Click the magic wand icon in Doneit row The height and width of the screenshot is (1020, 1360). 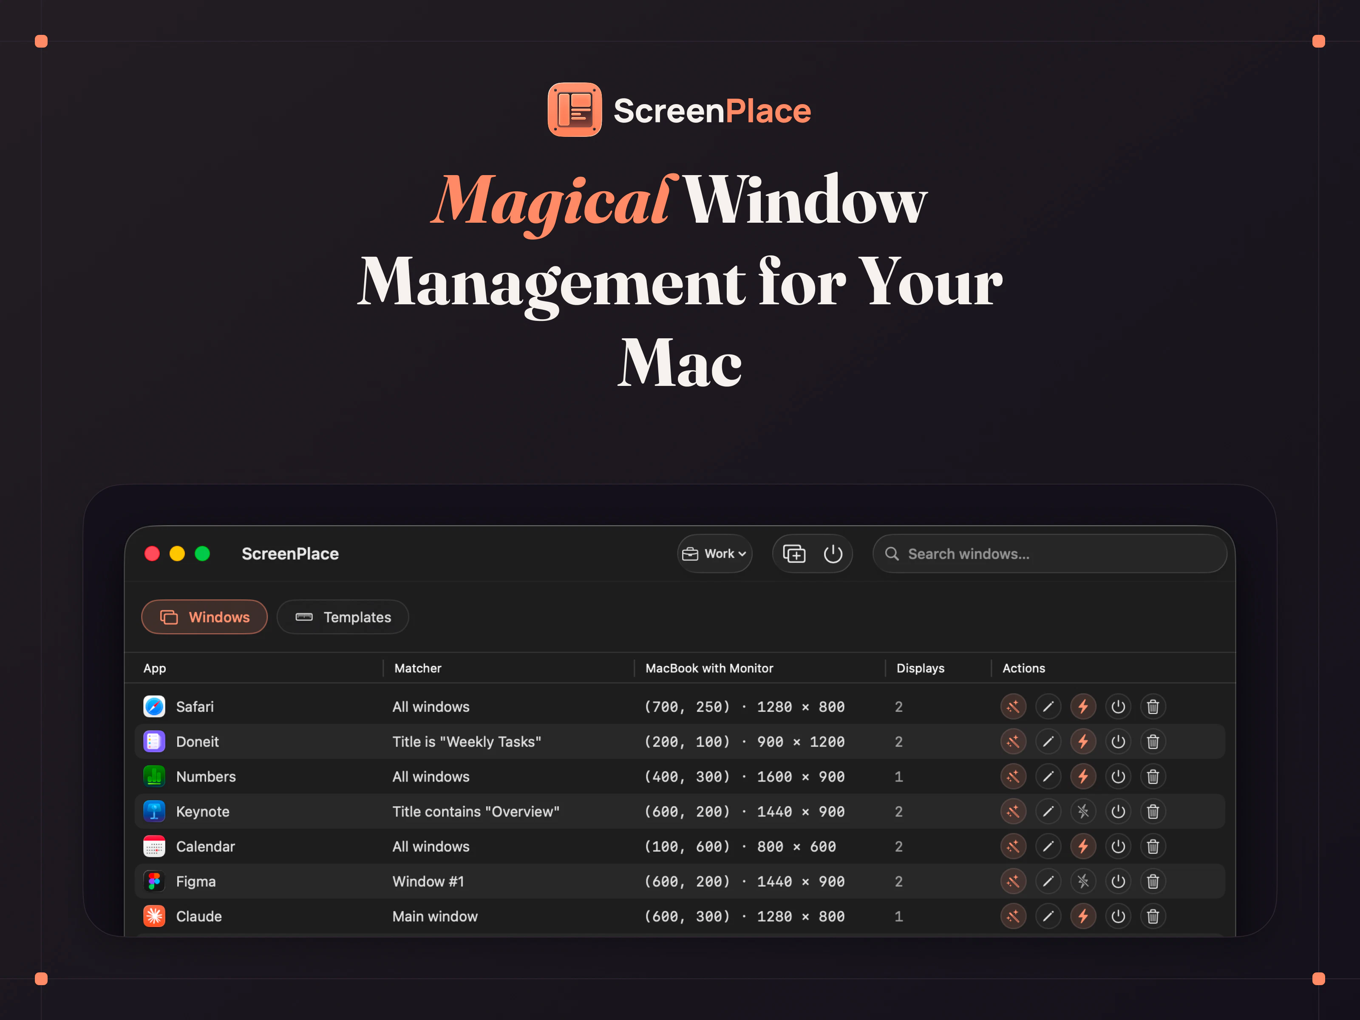[x=1013, y=742]
